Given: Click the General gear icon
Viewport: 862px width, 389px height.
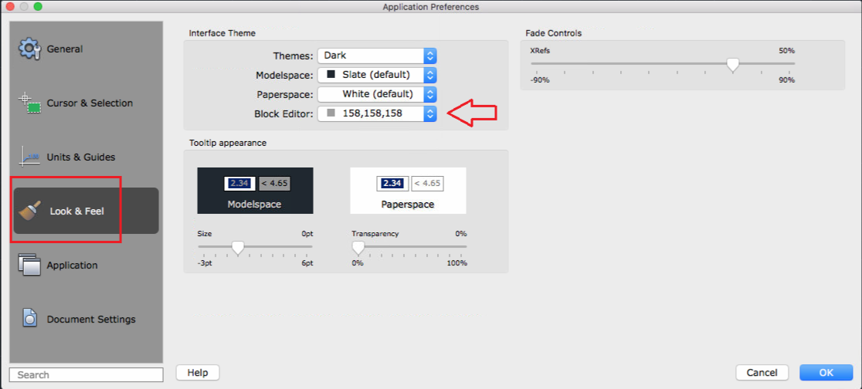Looking at the screenshot, I should pyautogui.click(x=29, y=49).
